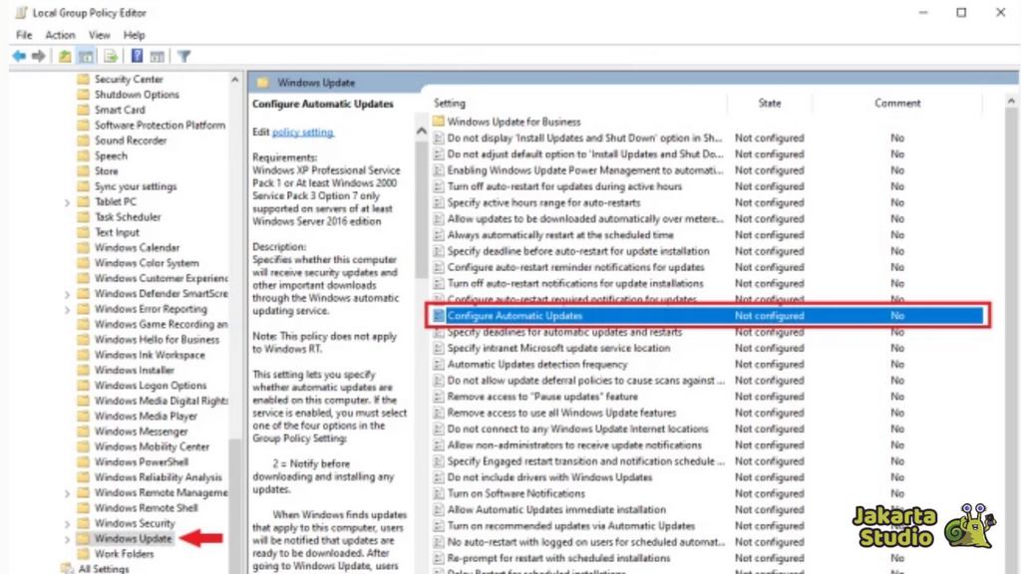Click the Back arrow toolbar icon
This screenshot has height=574, width=1021.
[x=18, y=56]
